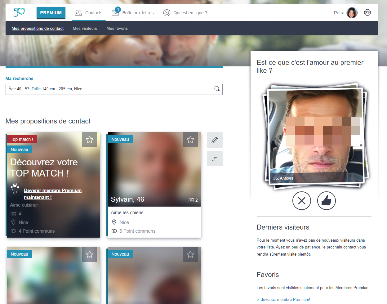Click the search magnifier in Ma recherche

click(x=217, y=89)
